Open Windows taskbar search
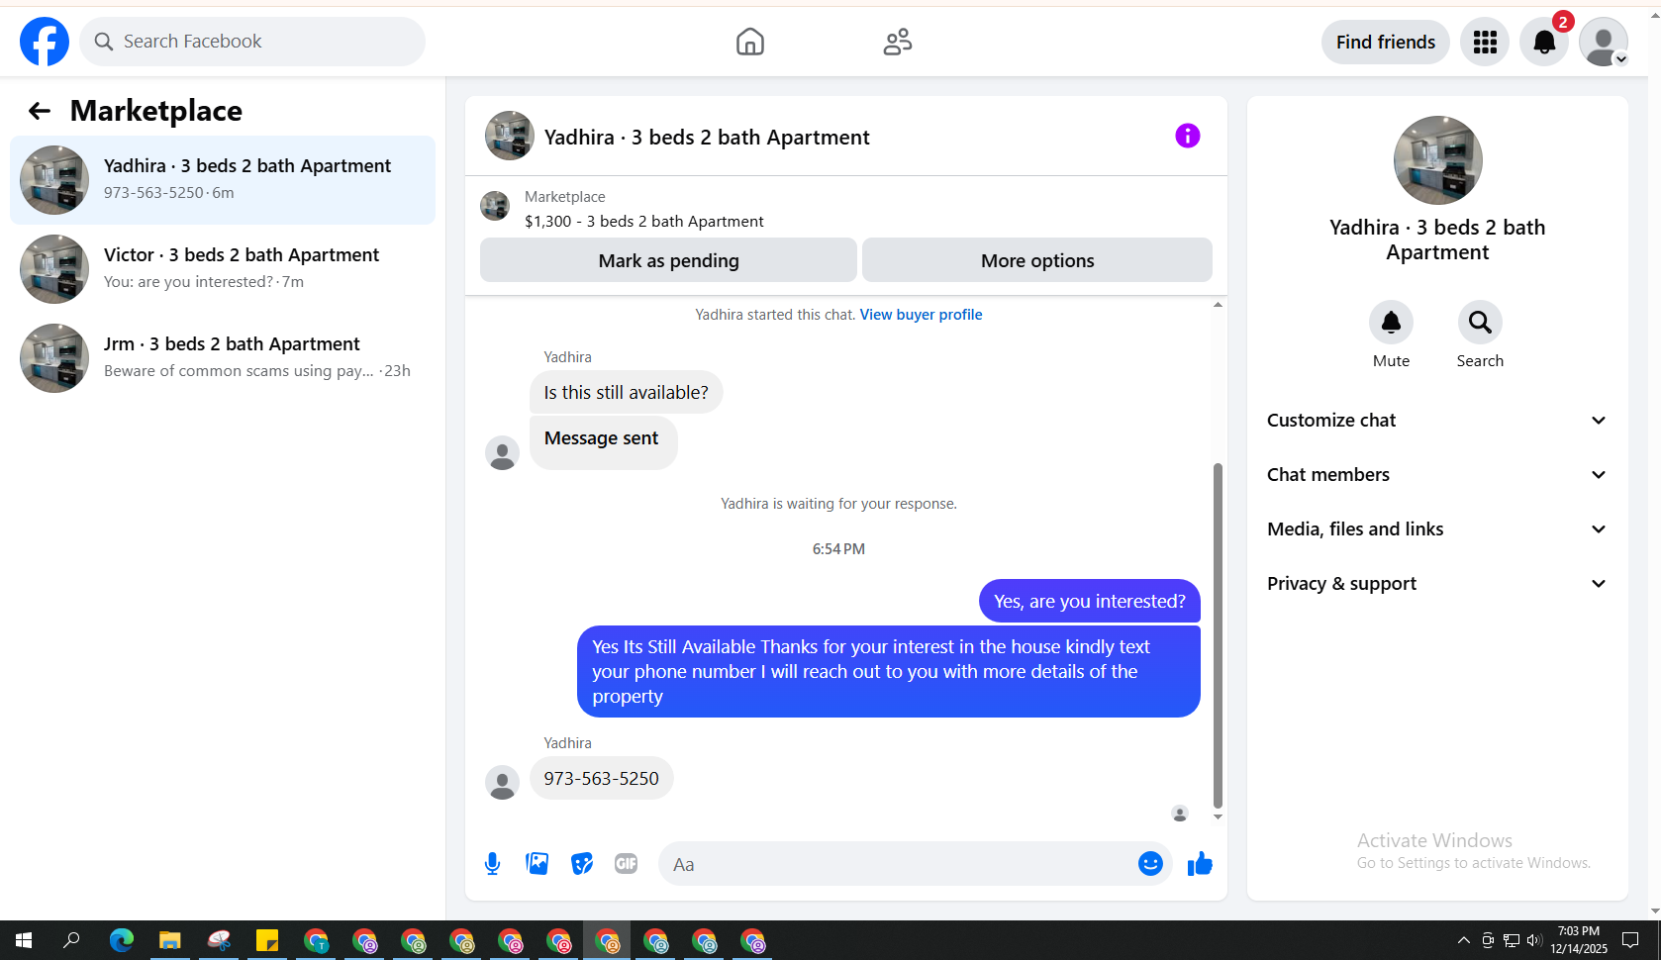Viewport: 1661px width, 960px height. 71,940
